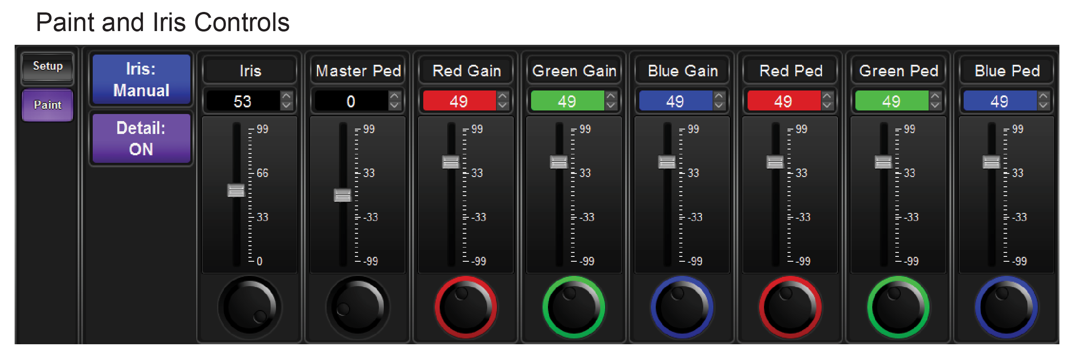Click the Red Gain rotary knob

click(466, 307)
